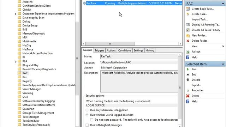The height and width of the screenshot is (127, 226).
Task: Click the RAC folder icon in tree
Action: click(x=19, y=73)
